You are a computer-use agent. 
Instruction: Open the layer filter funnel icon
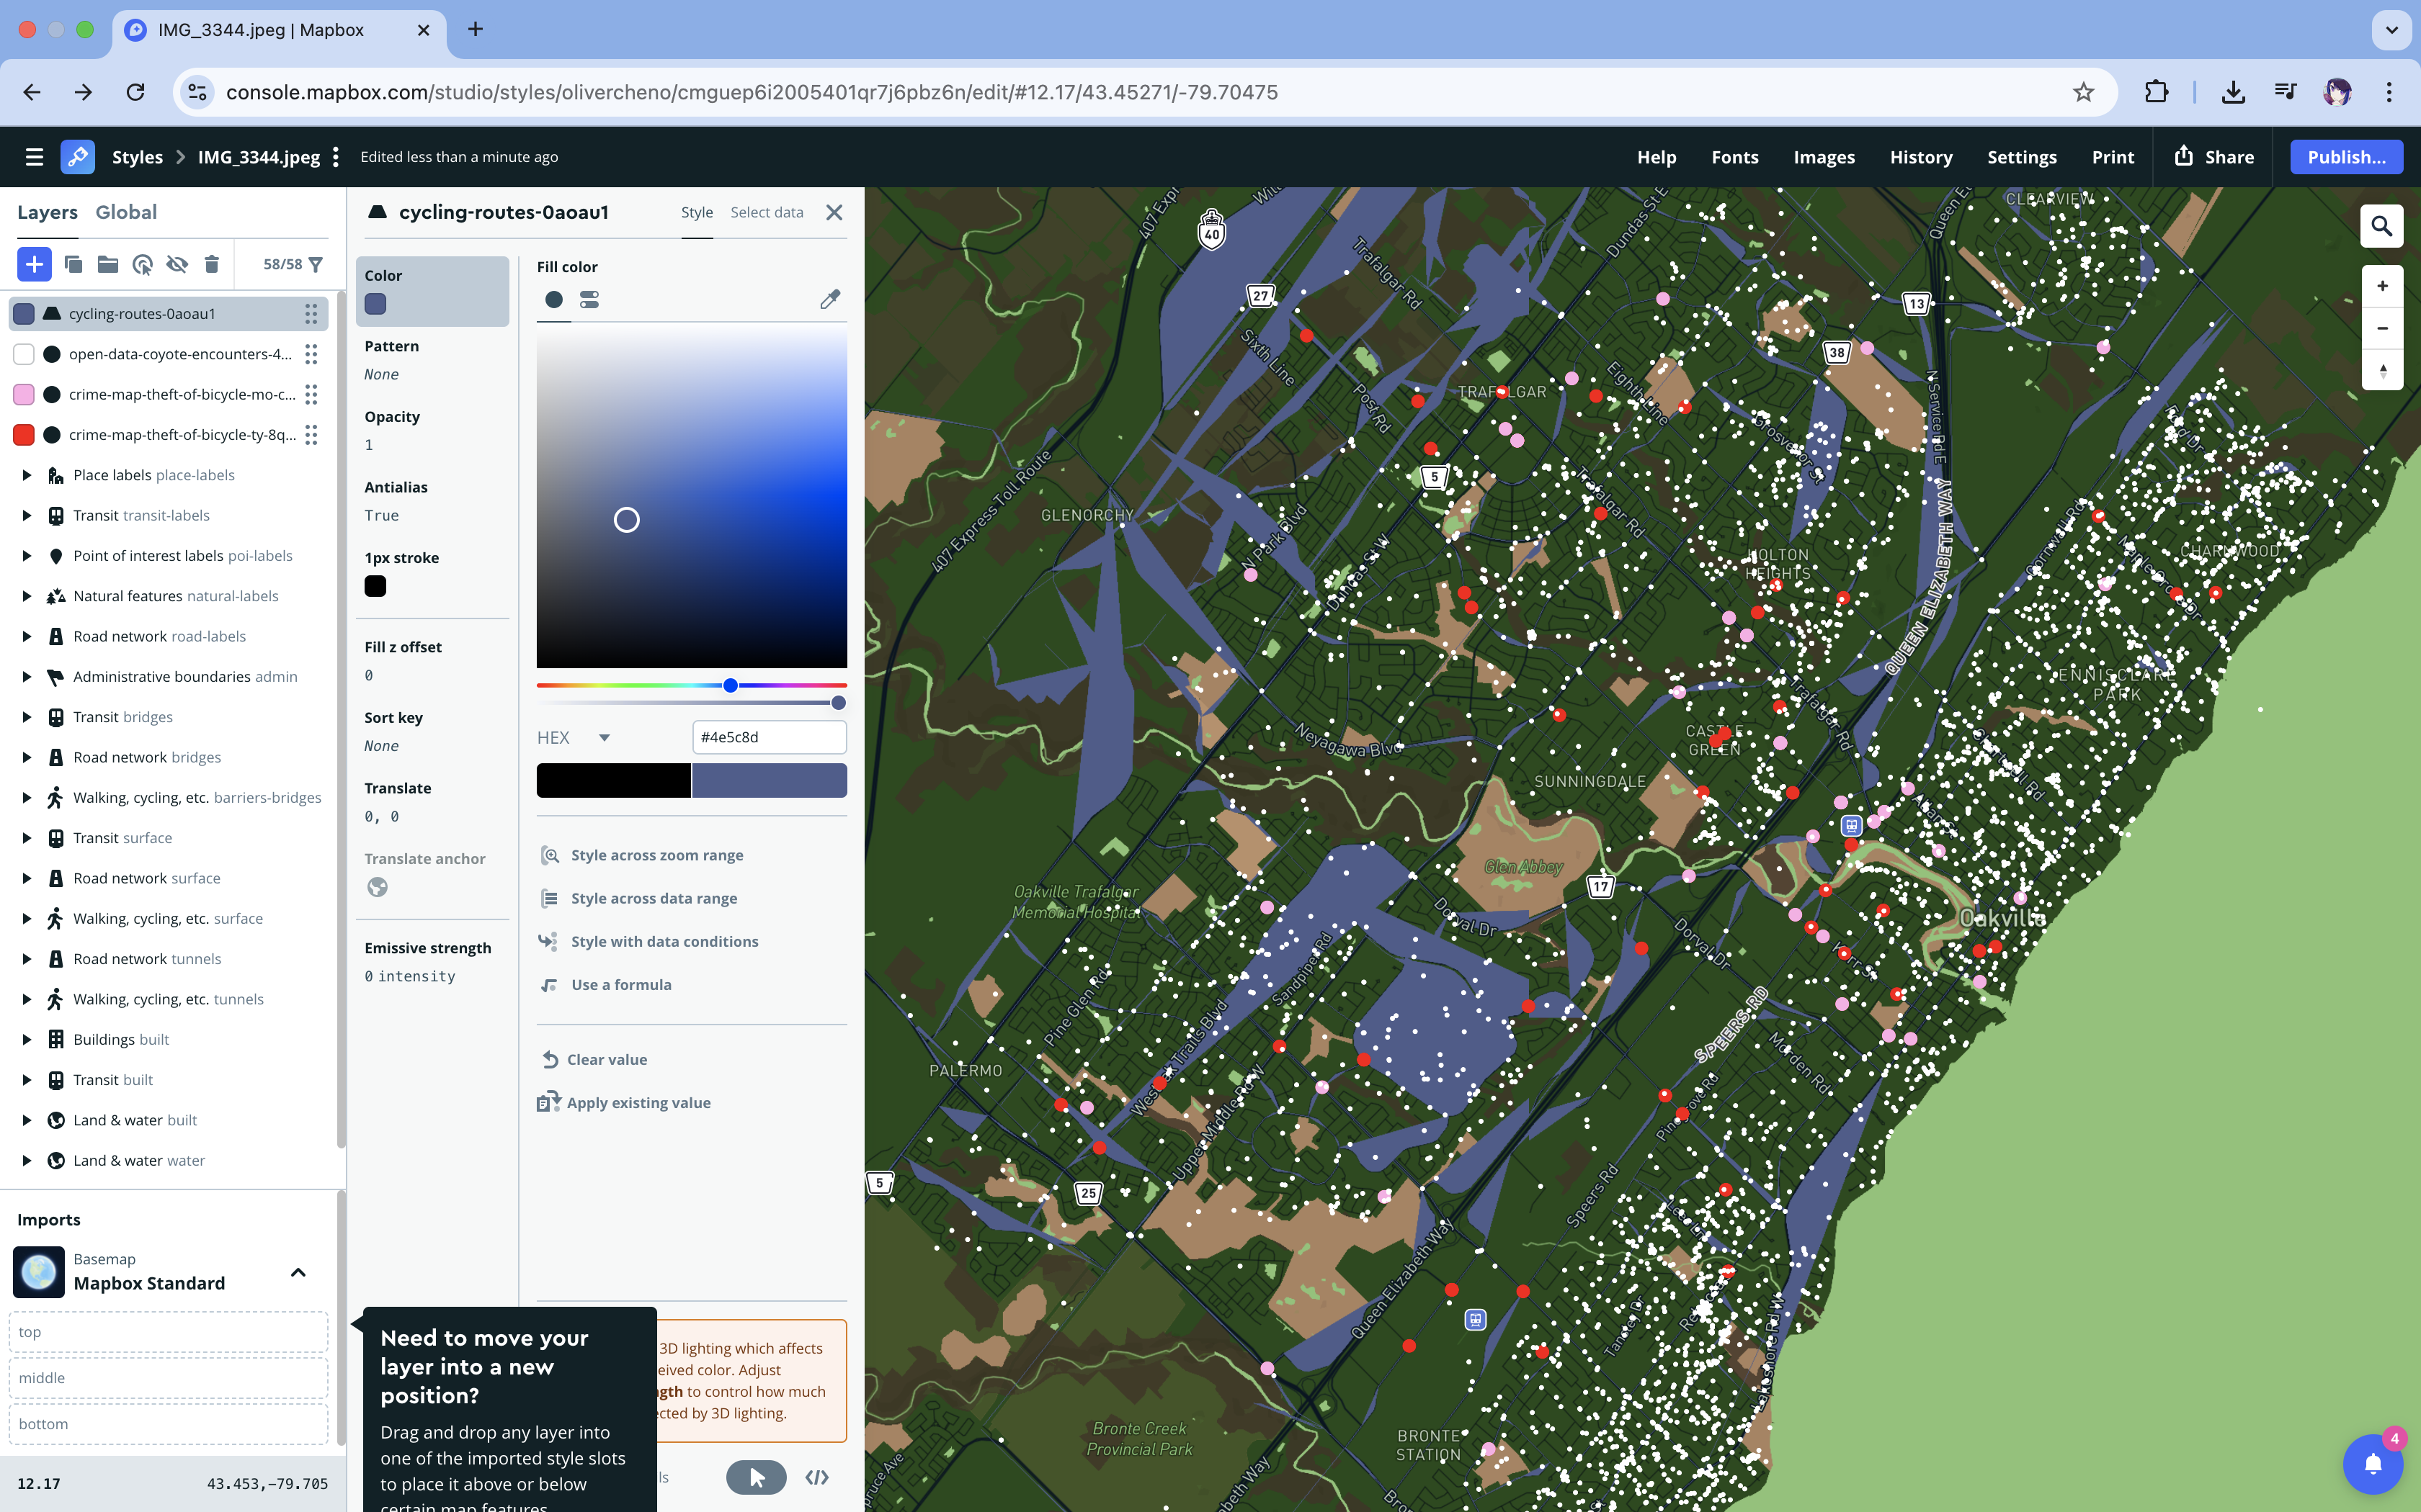316,264
